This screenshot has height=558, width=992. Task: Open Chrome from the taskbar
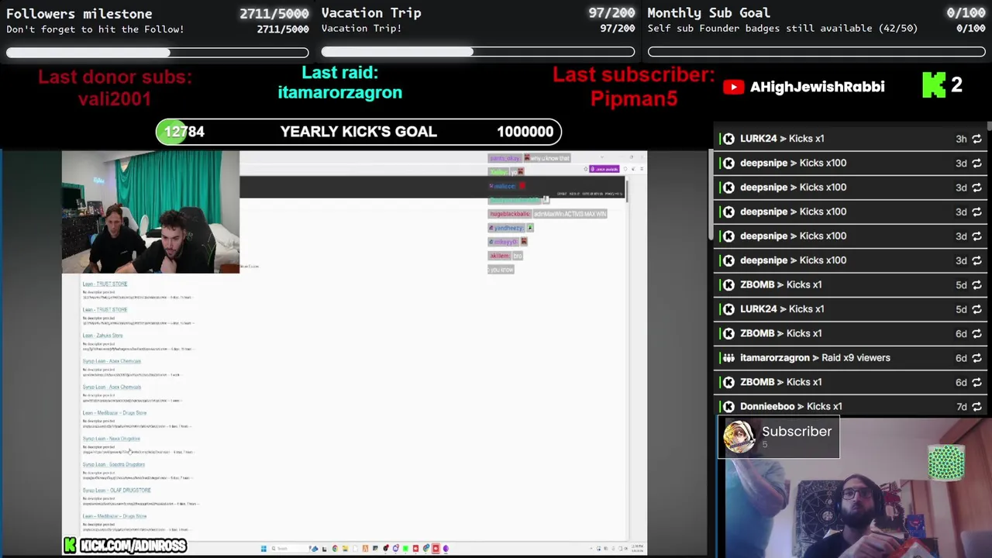point(335,549)
